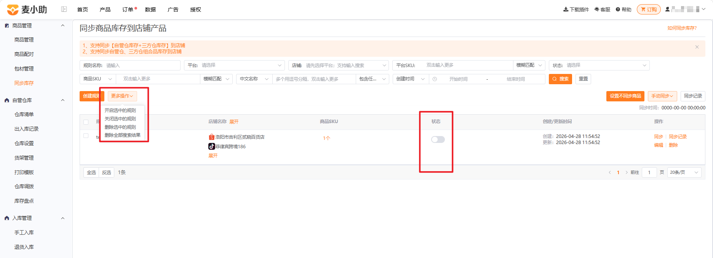Open the 包含任... dropdown
The height and width of the screenshot is (258, 713).
tap(372, 79)
